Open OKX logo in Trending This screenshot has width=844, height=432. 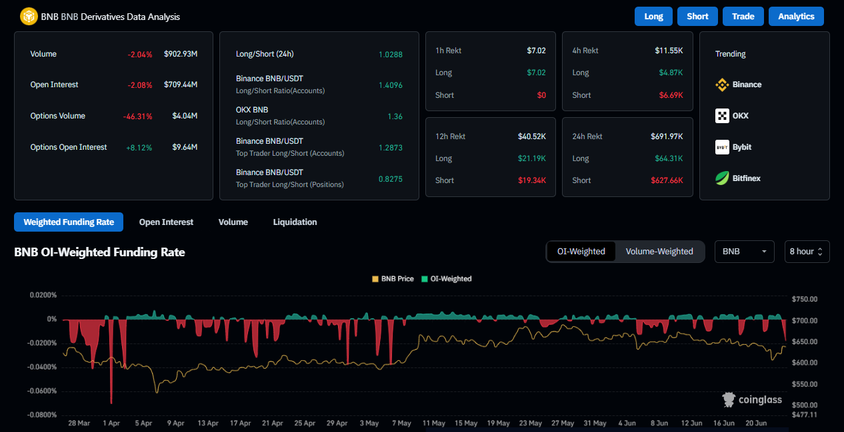click(722, 116)
